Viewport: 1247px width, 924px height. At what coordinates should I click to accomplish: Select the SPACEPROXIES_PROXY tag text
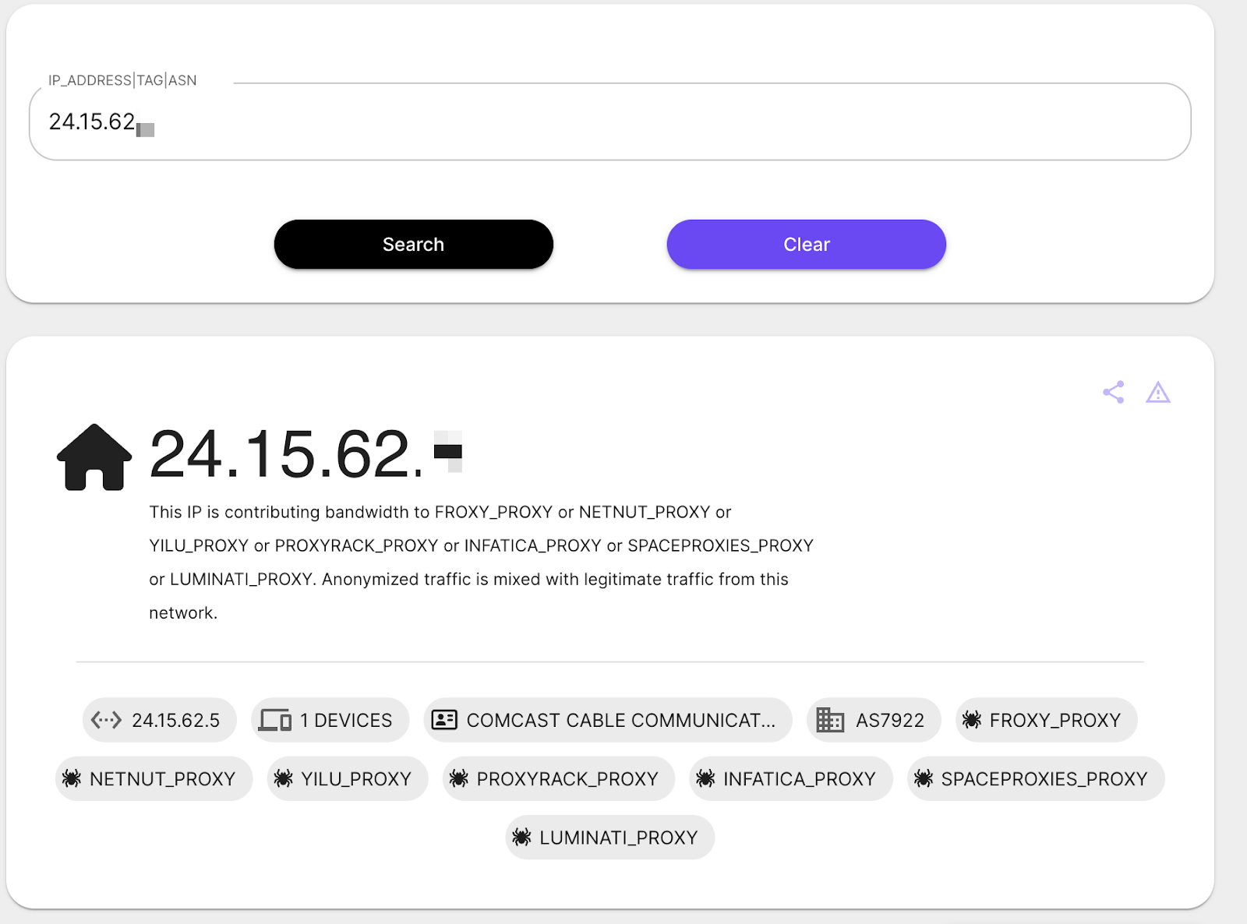point(1044,779)
